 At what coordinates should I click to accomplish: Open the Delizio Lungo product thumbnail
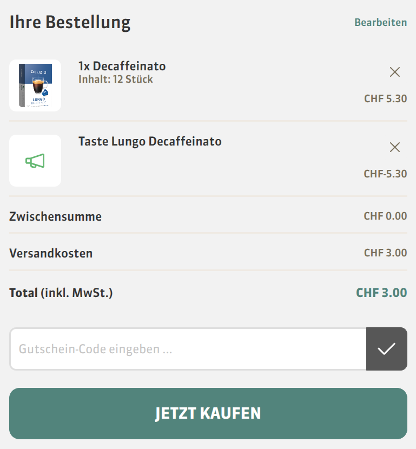coord(35,85)
